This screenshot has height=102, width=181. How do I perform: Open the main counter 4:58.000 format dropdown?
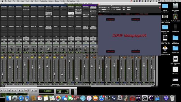pyautogui.click(x=53, y=91)
